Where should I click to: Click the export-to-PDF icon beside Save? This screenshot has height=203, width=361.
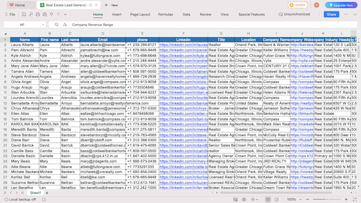click(31, 14)
